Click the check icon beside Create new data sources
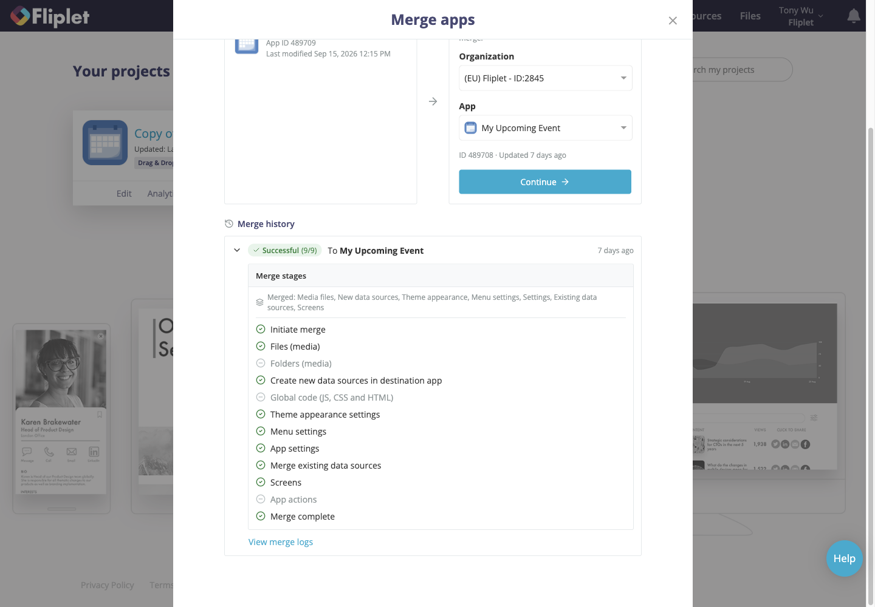The height and width of the screenshot is (607, 875). point(261,380)
